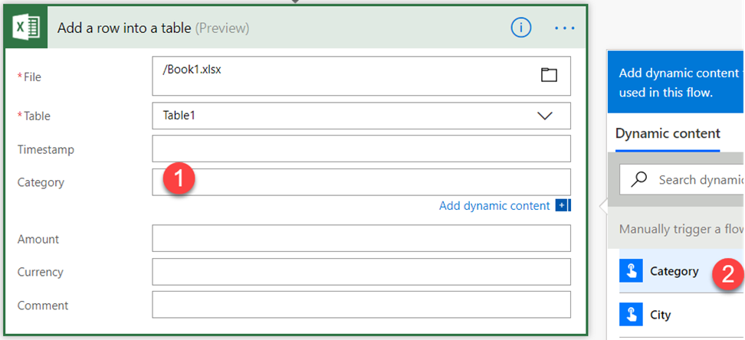Image resolution: width=745 pixels, height=340 pixels.
Task: Click the magnifier icon in search box
Action: pos(638,179)
